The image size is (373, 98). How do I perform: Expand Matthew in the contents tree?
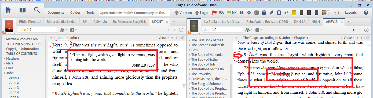point(5,58)
